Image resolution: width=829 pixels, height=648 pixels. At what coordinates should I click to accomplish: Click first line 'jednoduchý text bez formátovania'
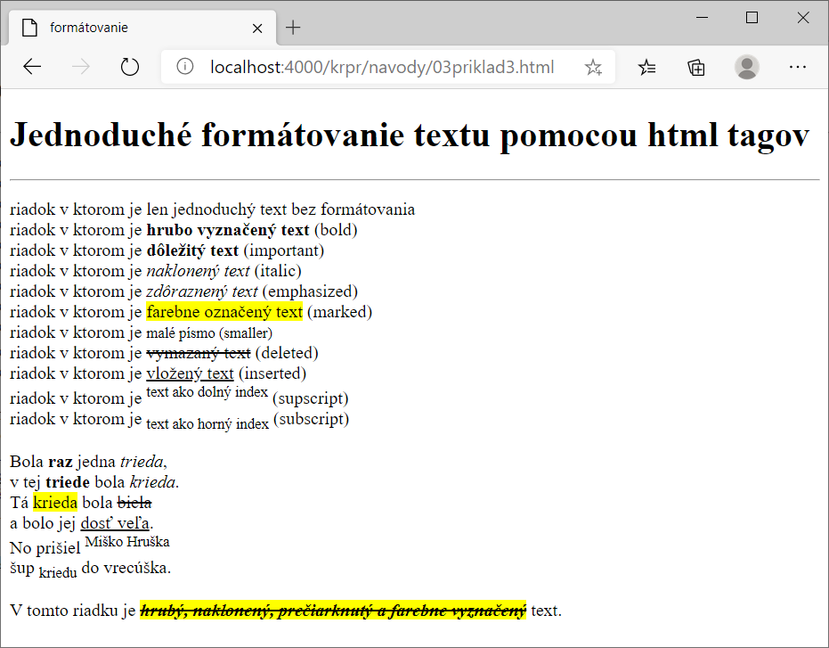tap(294, 209)
